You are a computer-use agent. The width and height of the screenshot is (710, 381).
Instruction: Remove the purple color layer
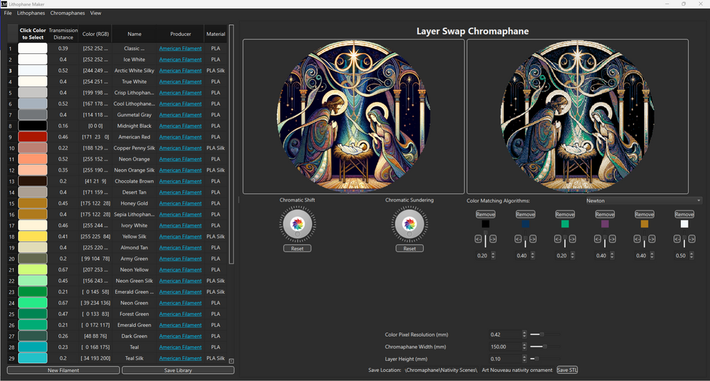click(605, 214)
